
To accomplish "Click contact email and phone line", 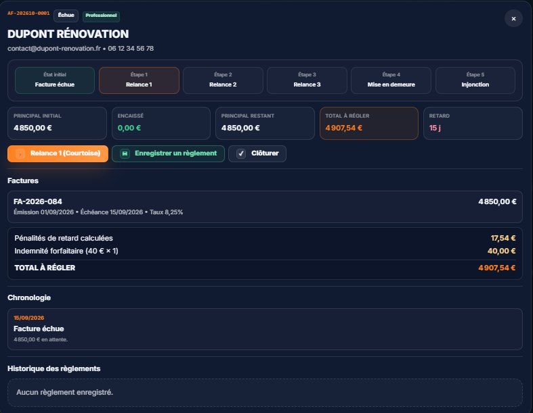I will pyautogui.click(x=81, y=49).
